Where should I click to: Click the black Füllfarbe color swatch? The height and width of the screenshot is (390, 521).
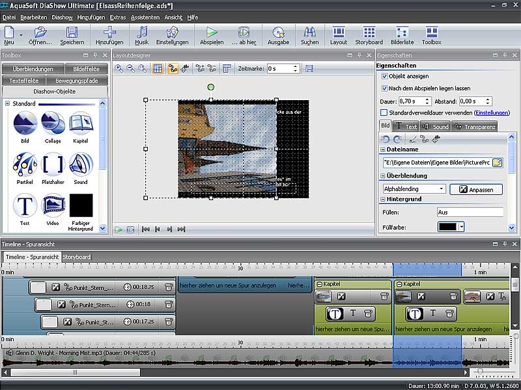pyautogui.click(x=447, y=226)
